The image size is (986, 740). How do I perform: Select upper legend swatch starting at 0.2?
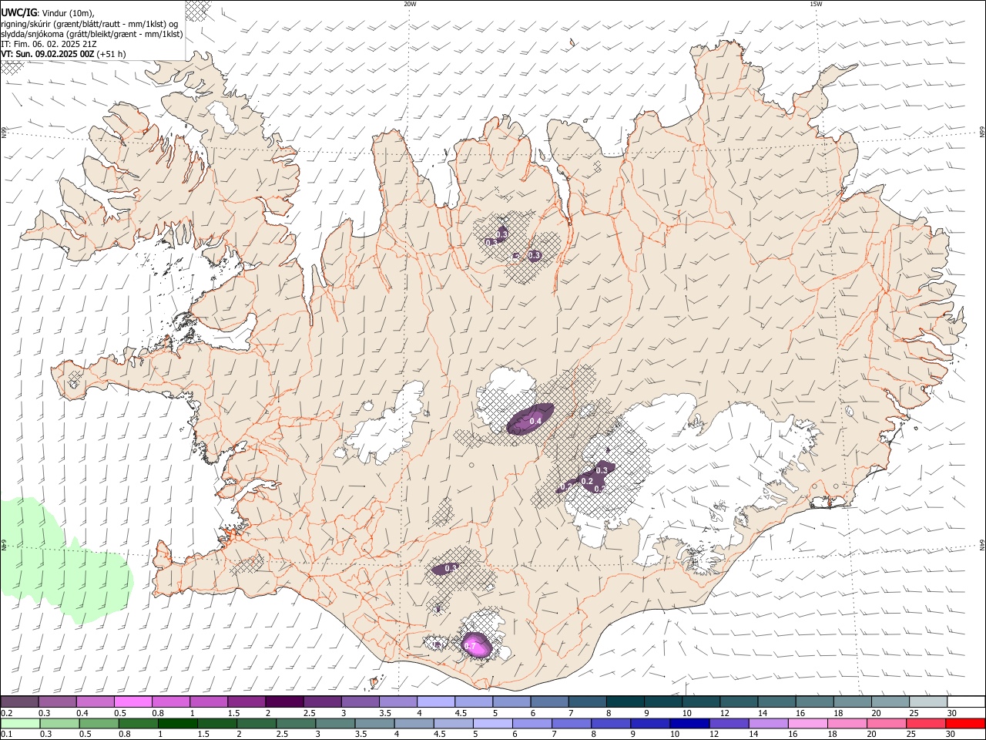click(19, 701)
